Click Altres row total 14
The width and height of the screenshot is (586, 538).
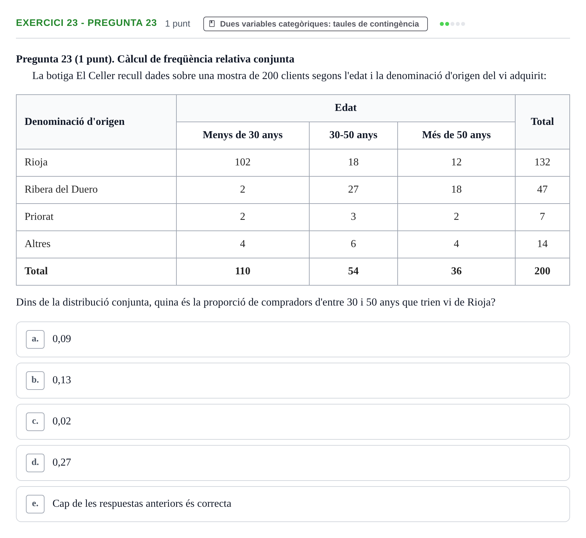pos(542,244)
